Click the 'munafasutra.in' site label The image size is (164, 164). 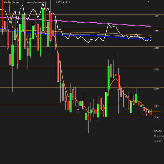coord(36,3)
